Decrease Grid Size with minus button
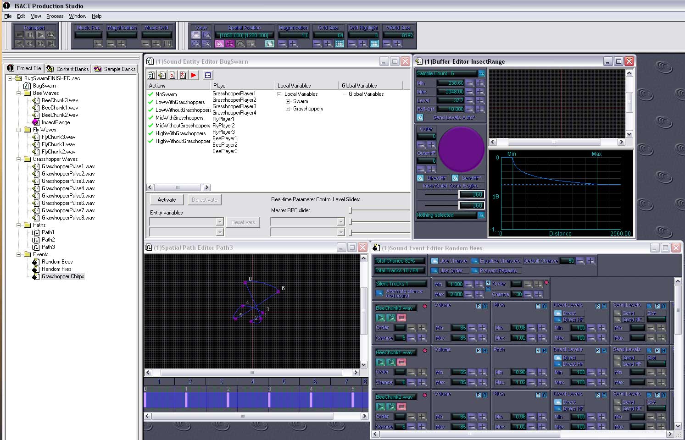 click(x=317, y=44)
